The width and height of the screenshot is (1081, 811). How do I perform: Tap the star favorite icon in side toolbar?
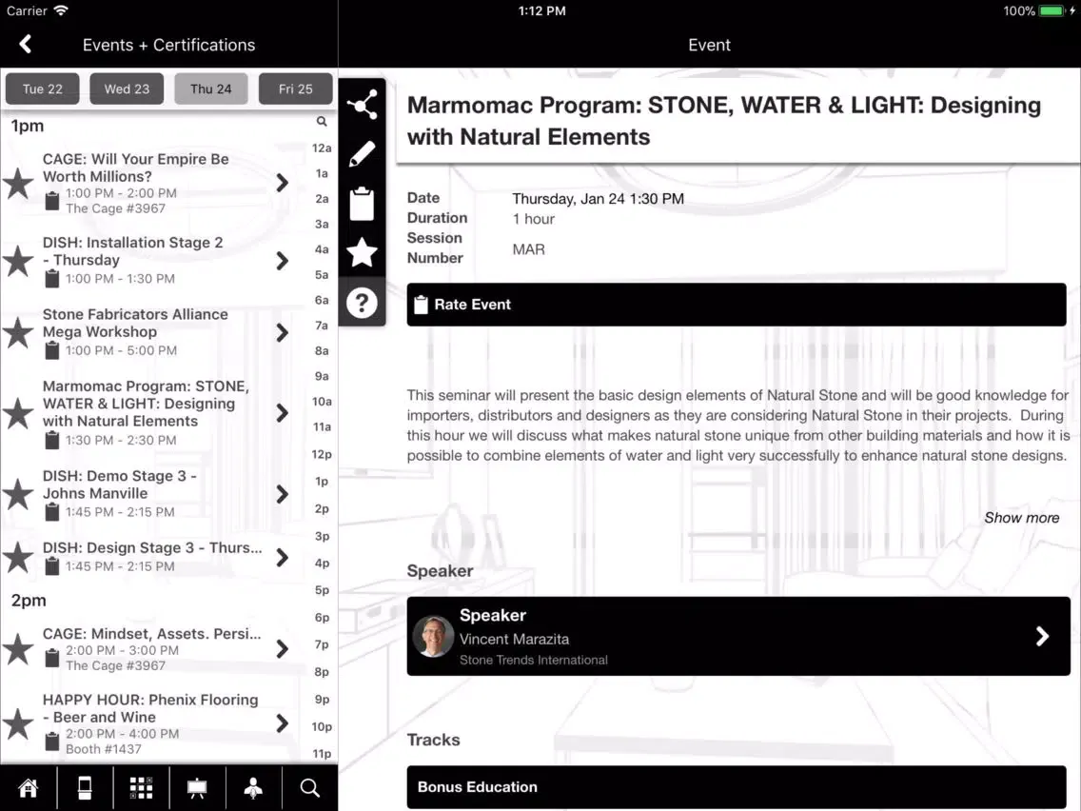pos(362,252)
